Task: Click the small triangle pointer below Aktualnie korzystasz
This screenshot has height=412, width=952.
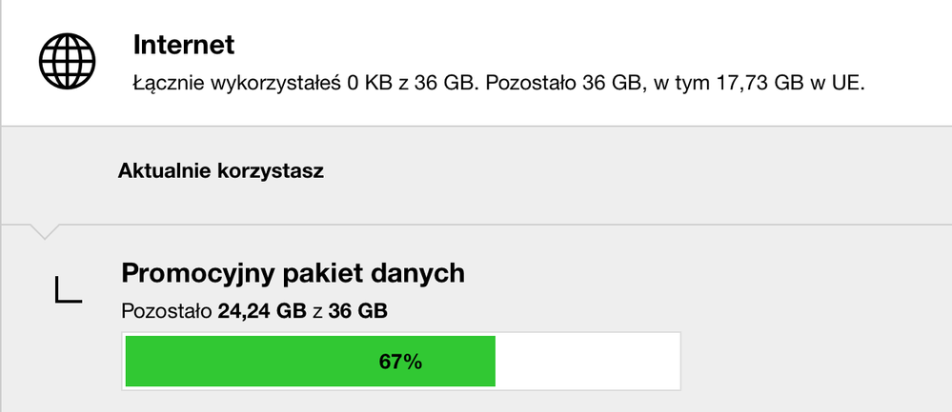Action: 44,231
